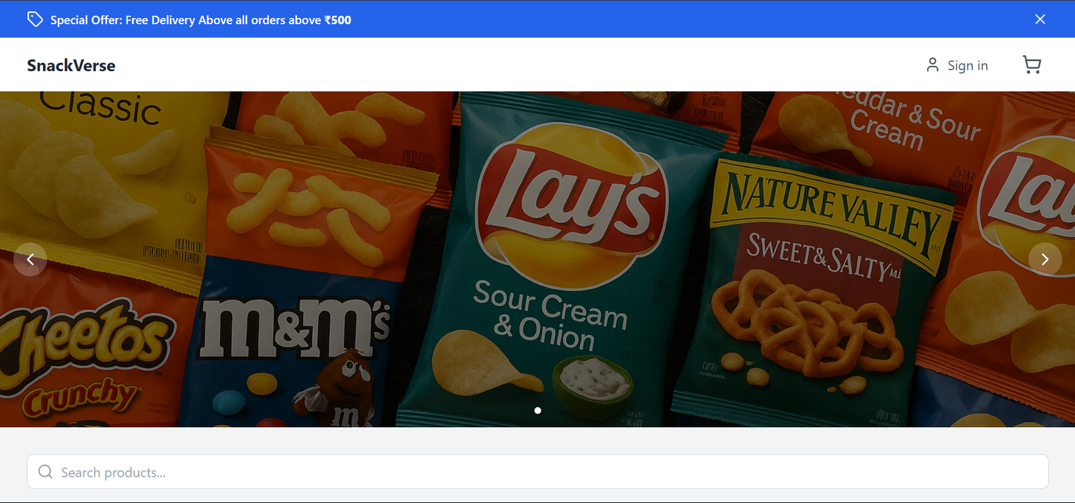Select the carousel slide indicator dot
1075x503 pixels.
(x=537, y=410)
